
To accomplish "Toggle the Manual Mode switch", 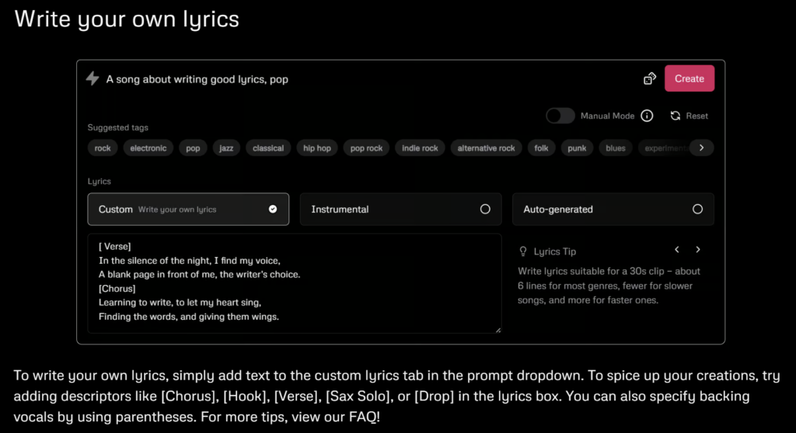I will pyautogui.click(x=560, y=116).
